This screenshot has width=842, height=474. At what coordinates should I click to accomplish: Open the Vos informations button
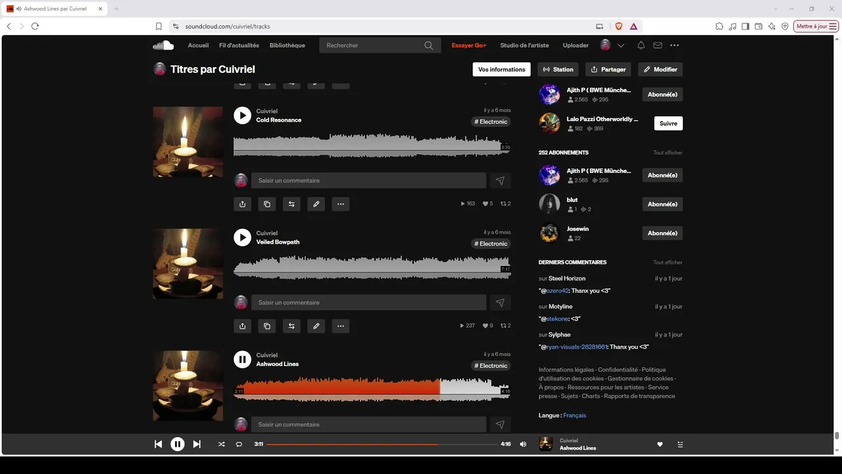click(502, 69)
